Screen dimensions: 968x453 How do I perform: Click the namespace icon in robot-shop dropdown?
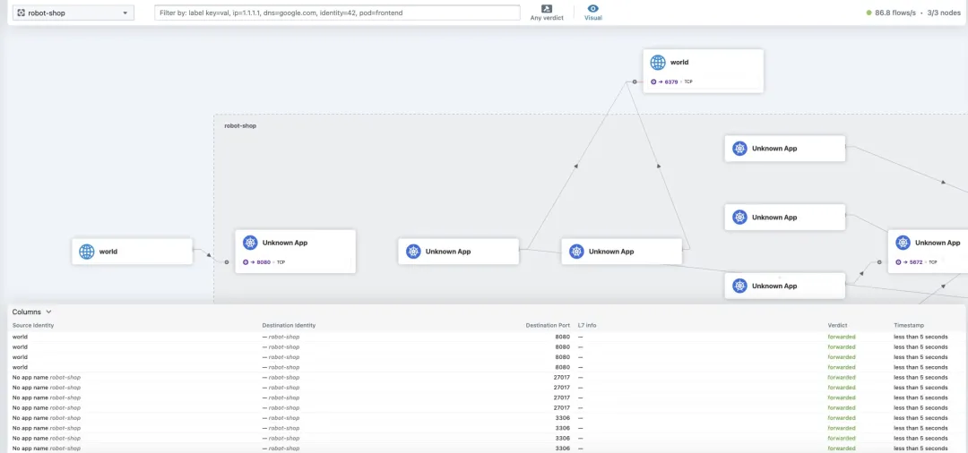(x=21, y=13)
